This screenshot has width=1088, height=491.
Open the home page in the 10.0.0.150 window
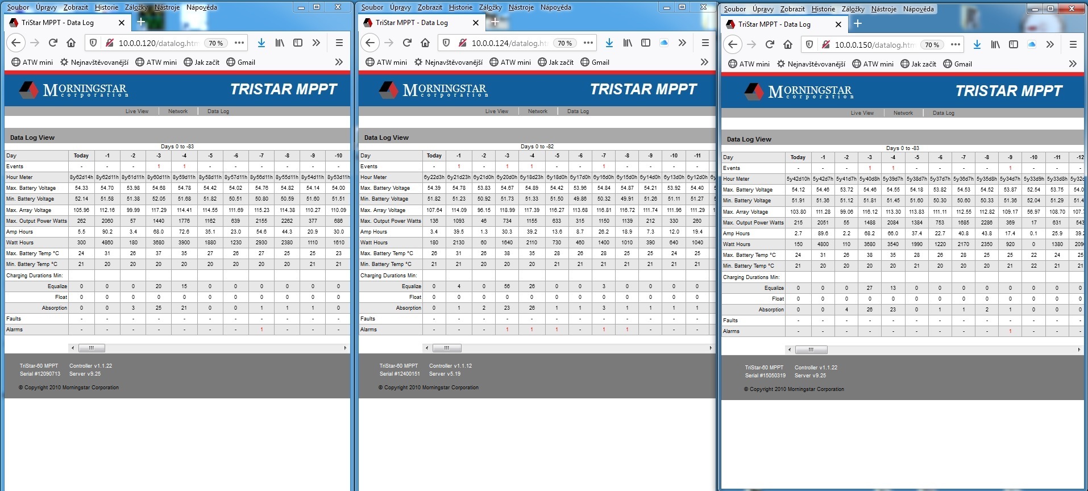click(788, 44)
